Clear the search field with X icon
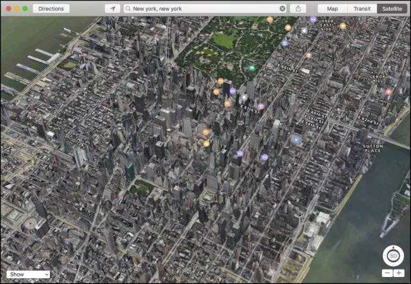The image size is (411, 284). coord(283,9)
